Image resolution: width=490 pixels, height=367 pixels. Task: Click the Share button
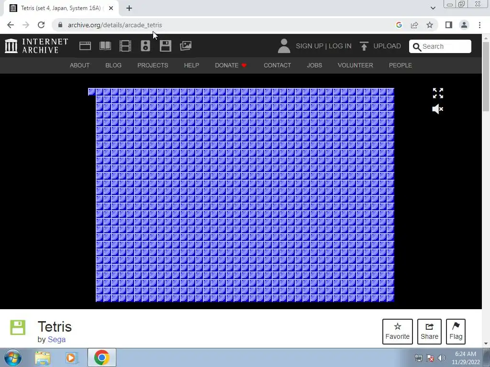click(429, 332)
